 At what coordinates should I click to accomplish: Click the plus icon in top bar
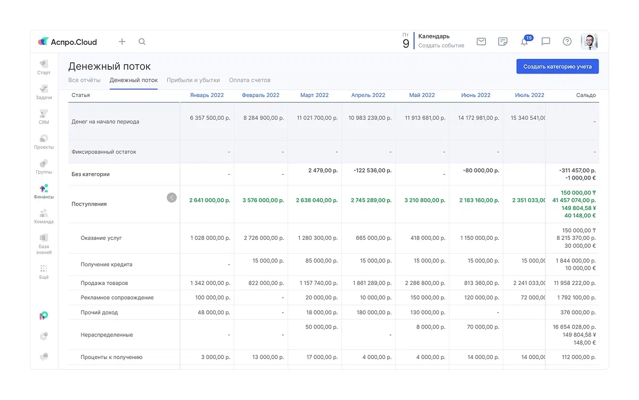tap(122, 42)
